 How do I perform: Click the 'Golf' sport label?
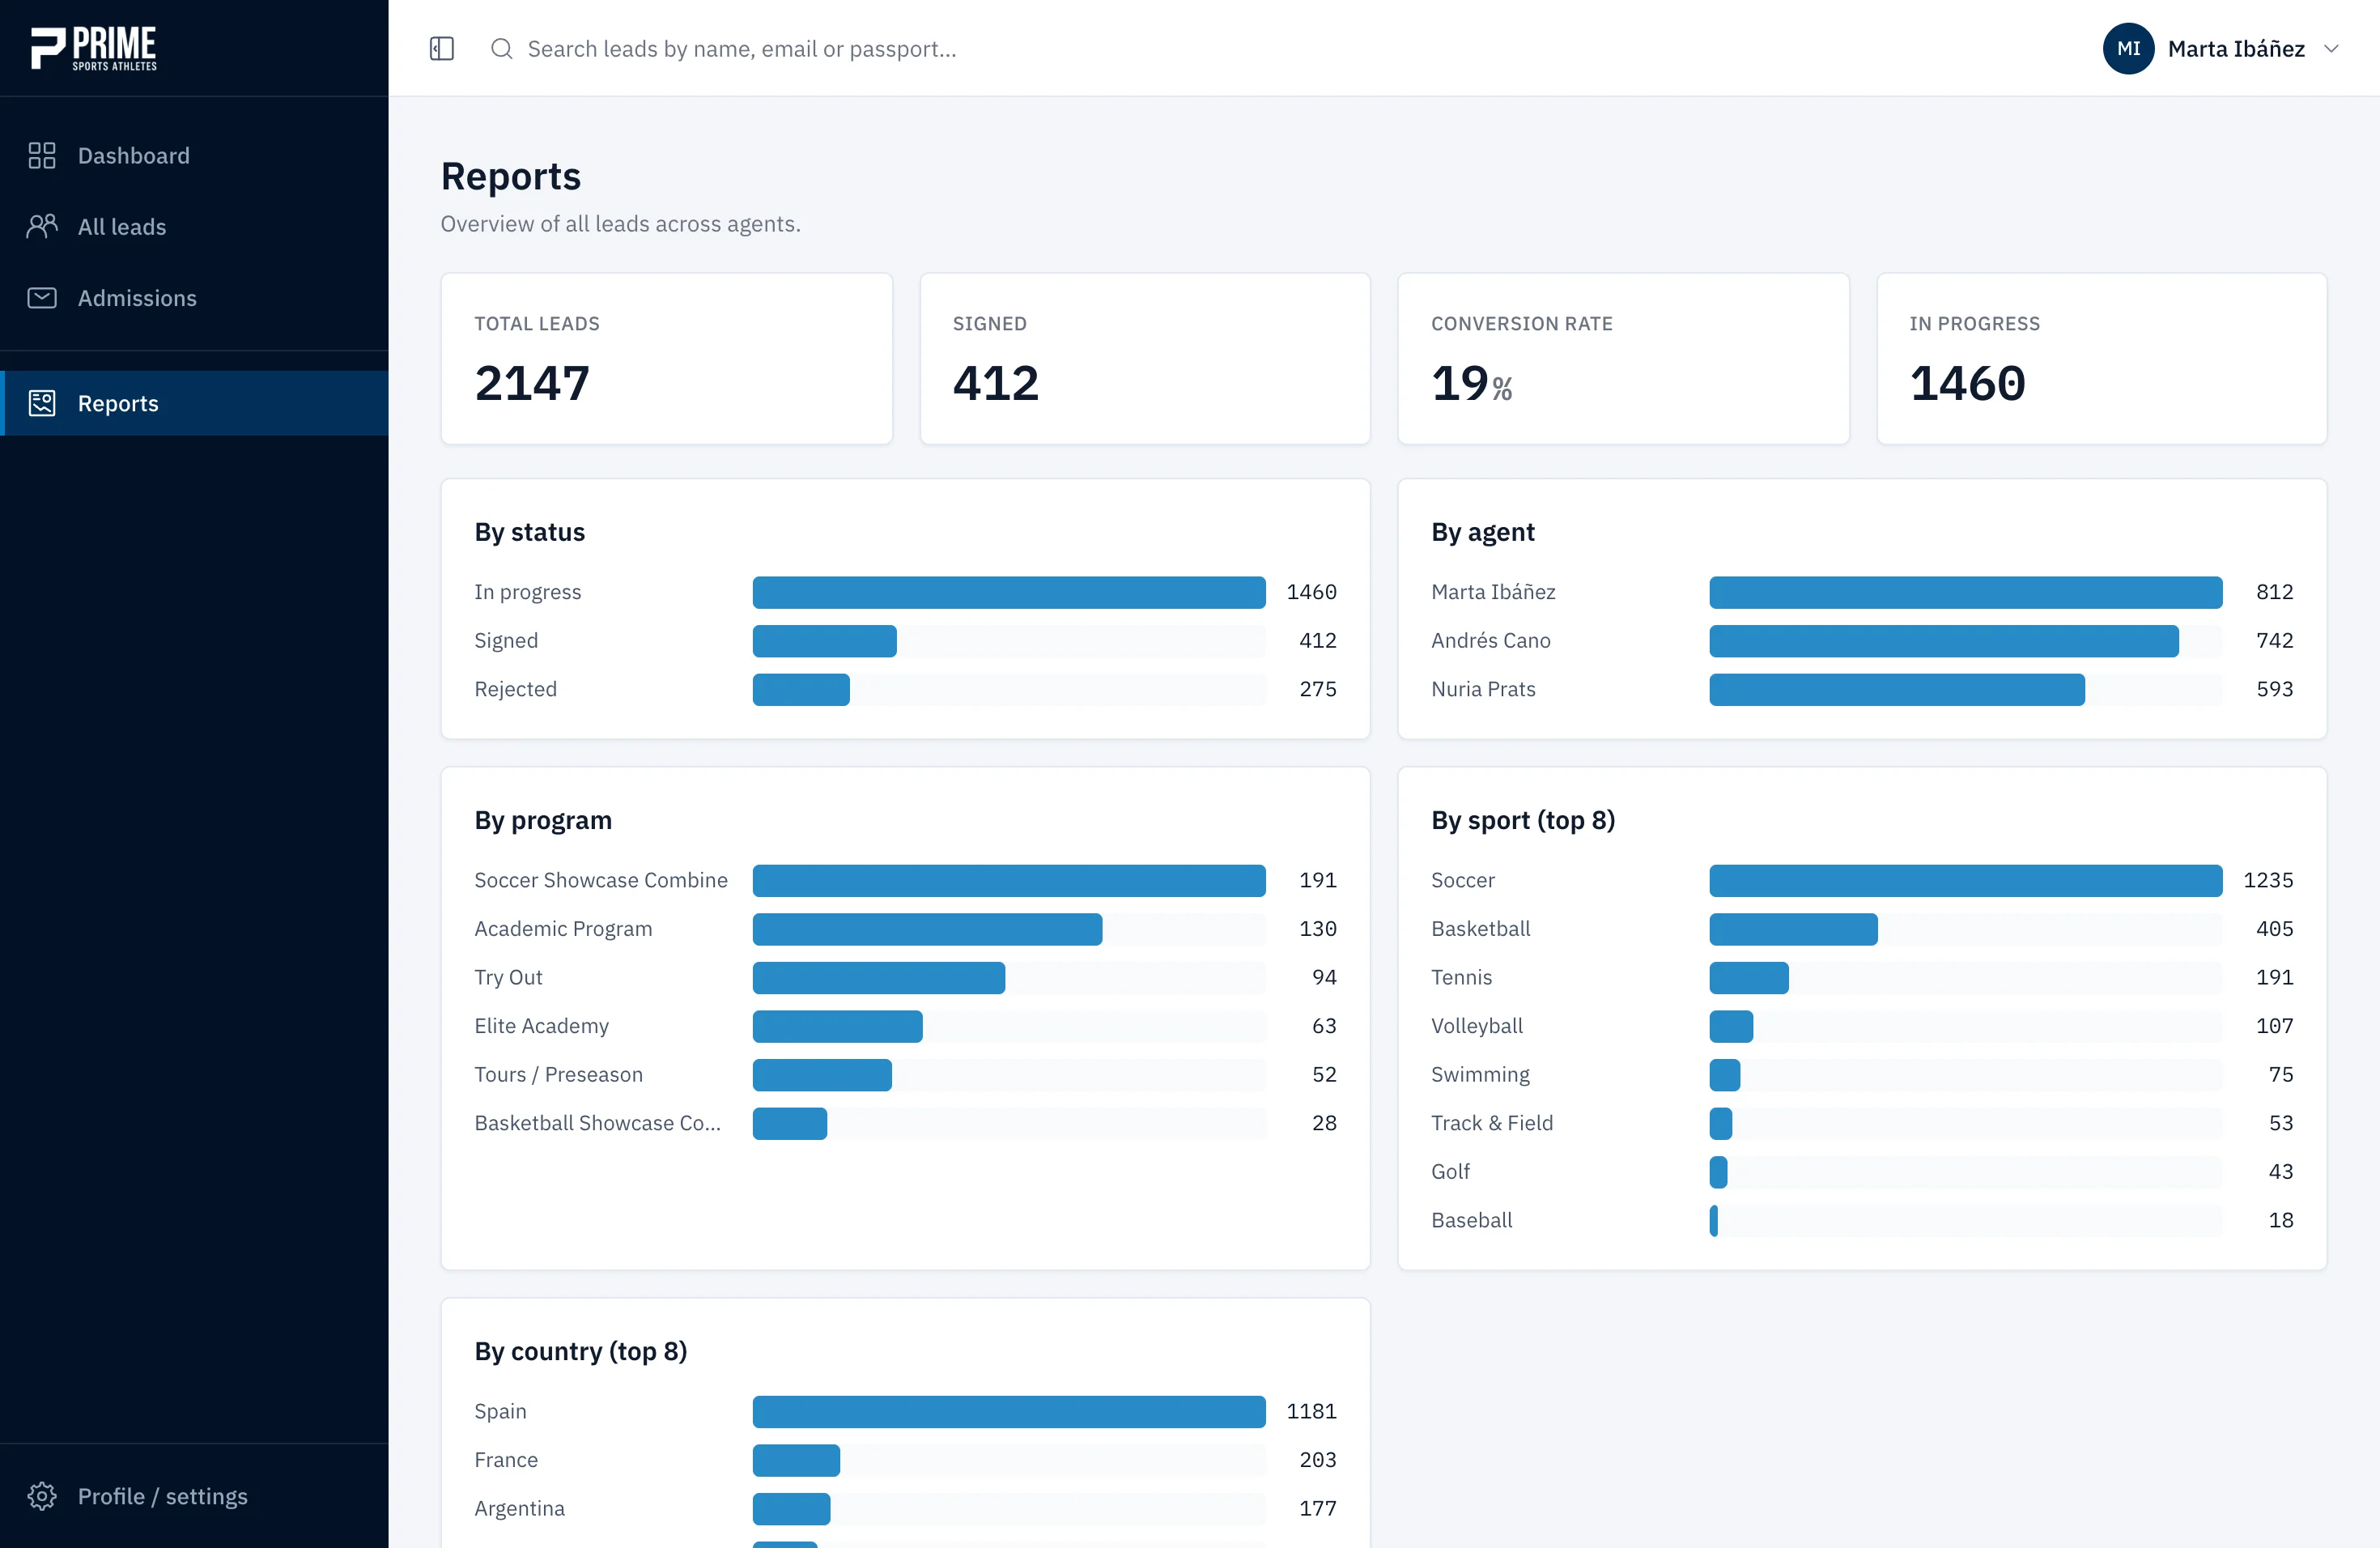click(1450, 1171)
